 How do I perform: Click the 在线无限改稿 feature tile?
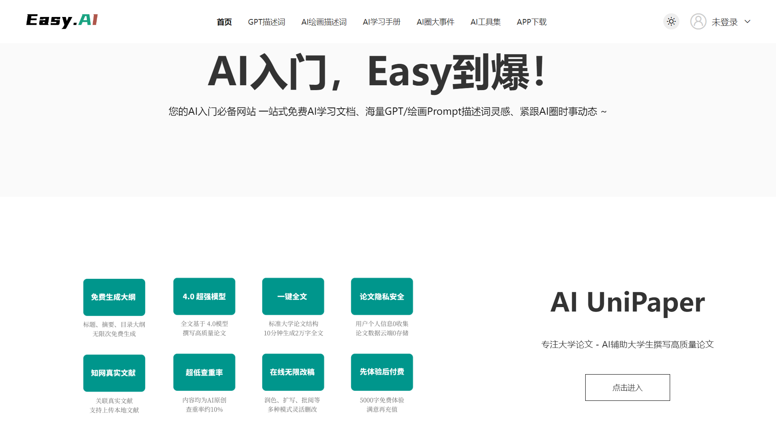point(293,372)
